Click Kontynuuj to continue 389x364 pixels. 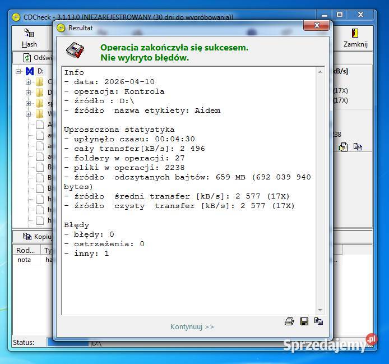click(192, 327)
